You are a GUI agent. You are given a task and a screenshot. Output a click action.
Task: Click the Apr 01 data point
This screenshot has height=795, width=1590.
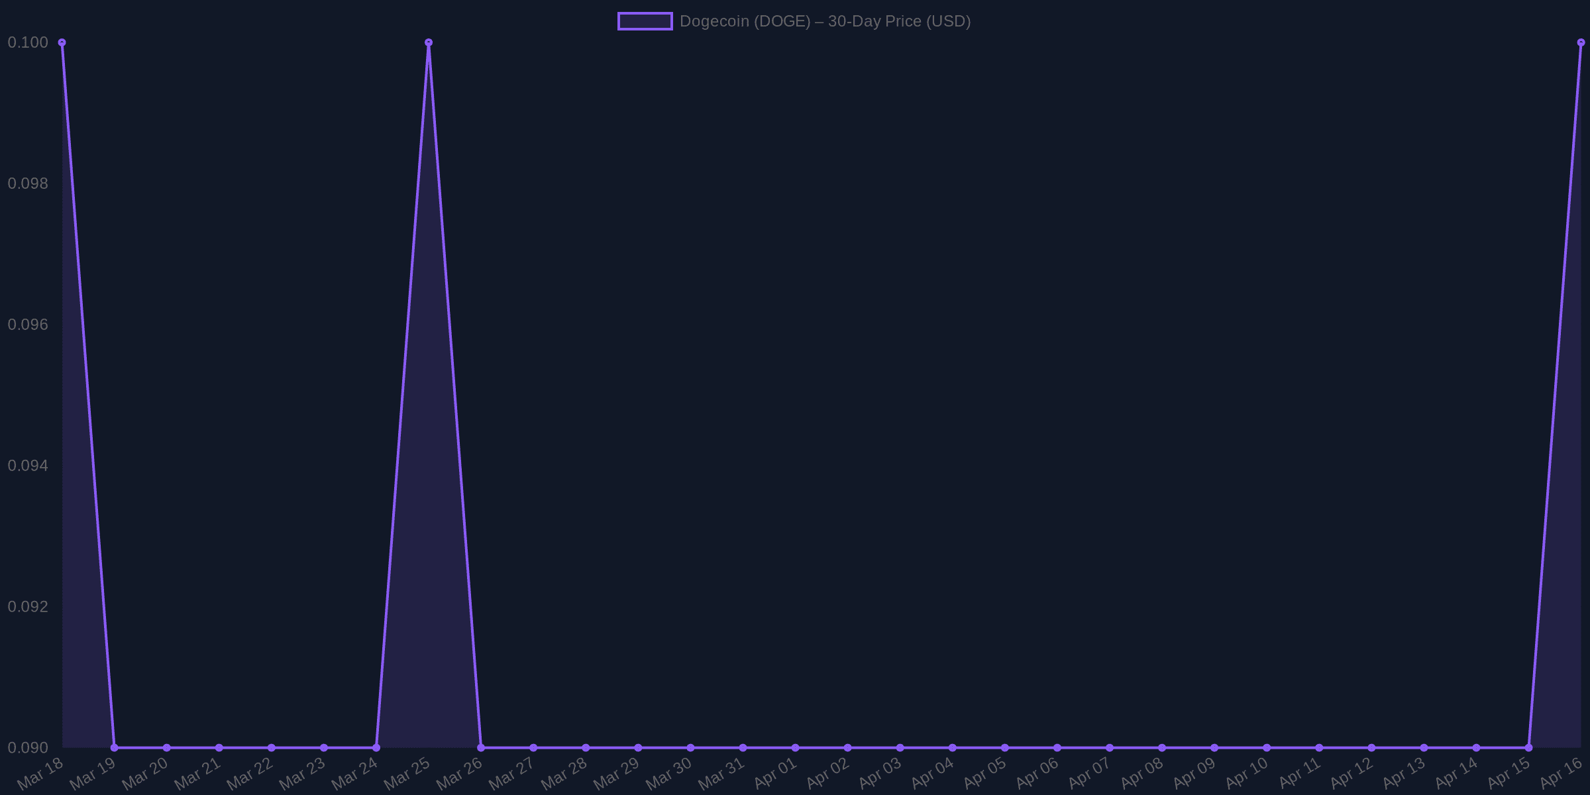point(795,747)
